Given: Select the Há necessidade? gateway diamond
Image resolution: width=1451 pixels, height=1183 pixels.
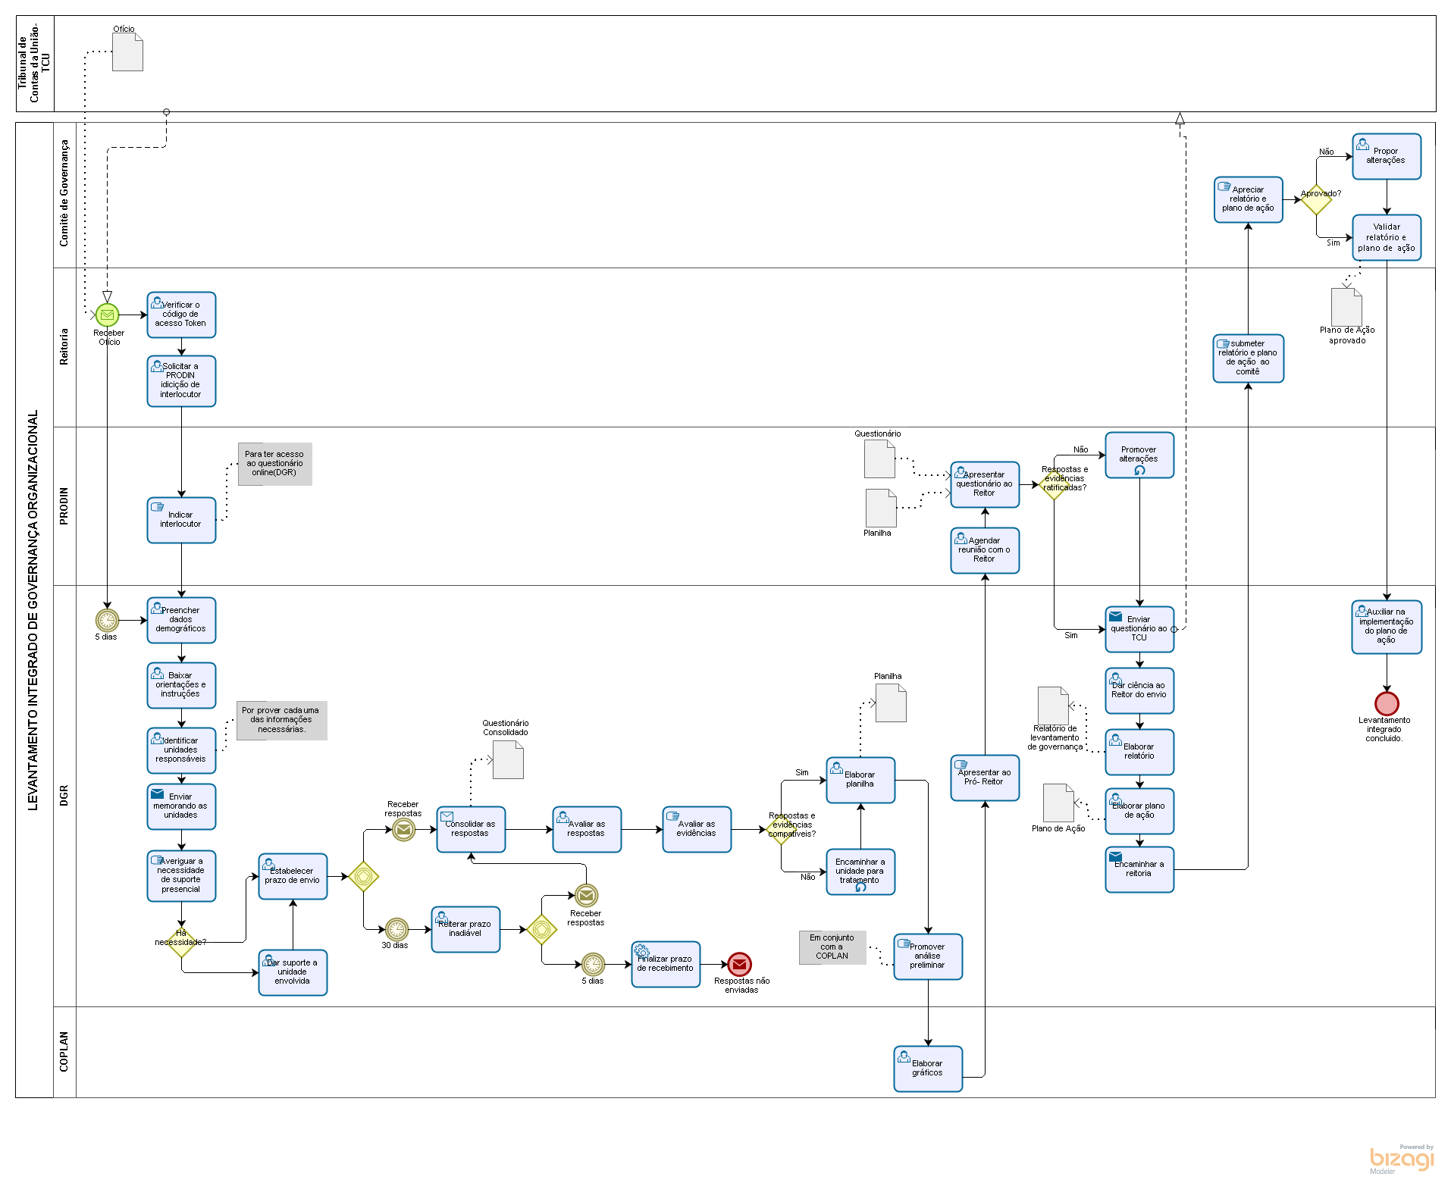Looking at the screenshot, I should [181, 942].
